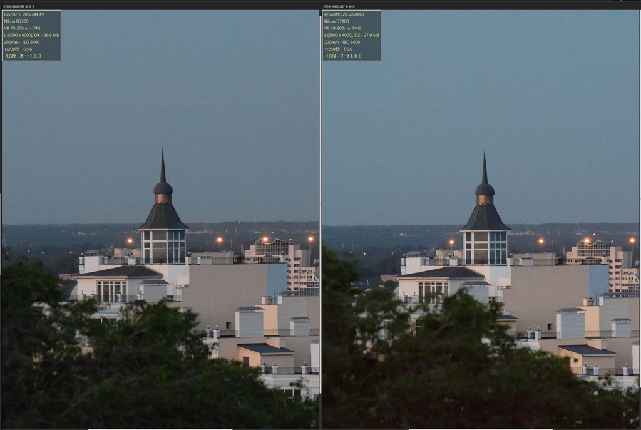Click the exposure compensation line in D7200 info
Viewport: 641px width, 430px height.
pyautogui.click(x=23, y=56)
